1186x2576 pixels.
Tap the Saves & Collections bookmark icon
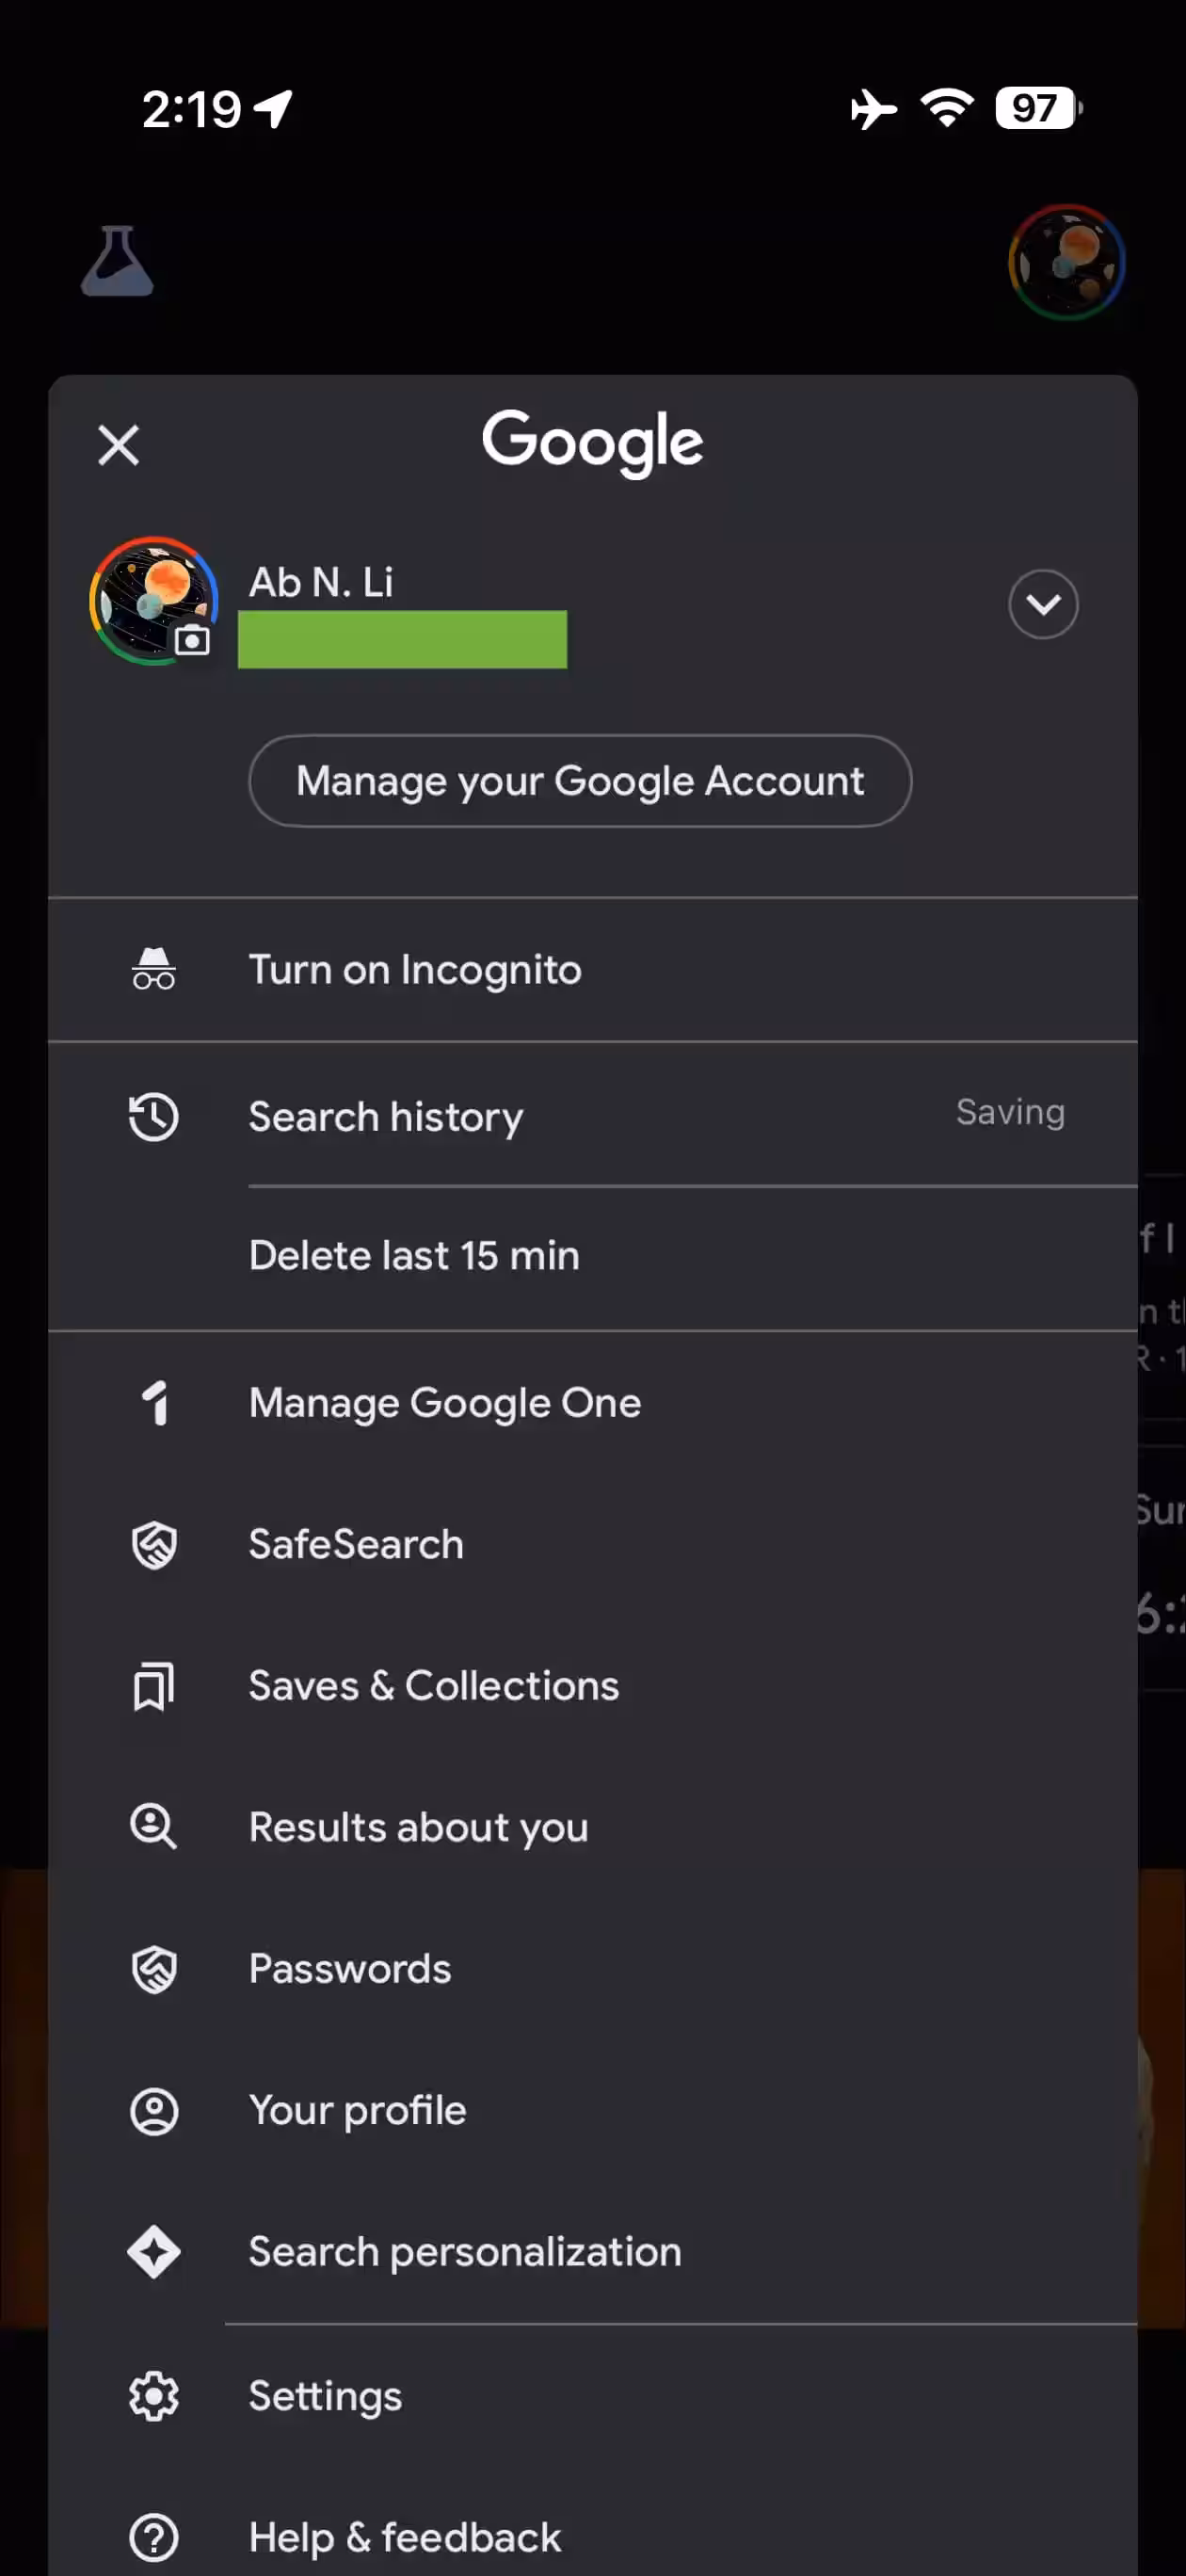pos(154,1686)
